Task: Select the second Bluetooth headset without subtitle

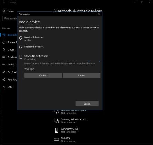Action: pyautogui.click(x=59, y=47)
